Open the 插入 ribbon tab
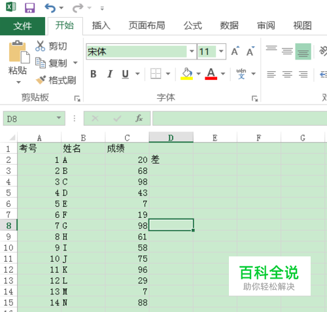 pos(101,26)
